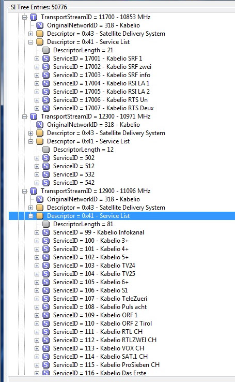Click the folder icon of Satellite Delivery System under 10971 MHz
235x382 pixels.
pyautogui.click(x=40, y=133)
